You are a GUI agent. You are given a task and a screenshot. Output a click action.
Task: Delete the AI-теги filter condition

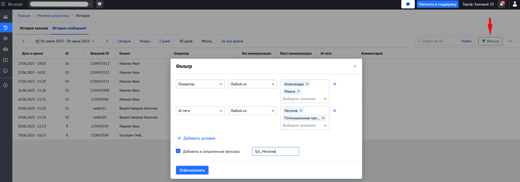[335, 111]
